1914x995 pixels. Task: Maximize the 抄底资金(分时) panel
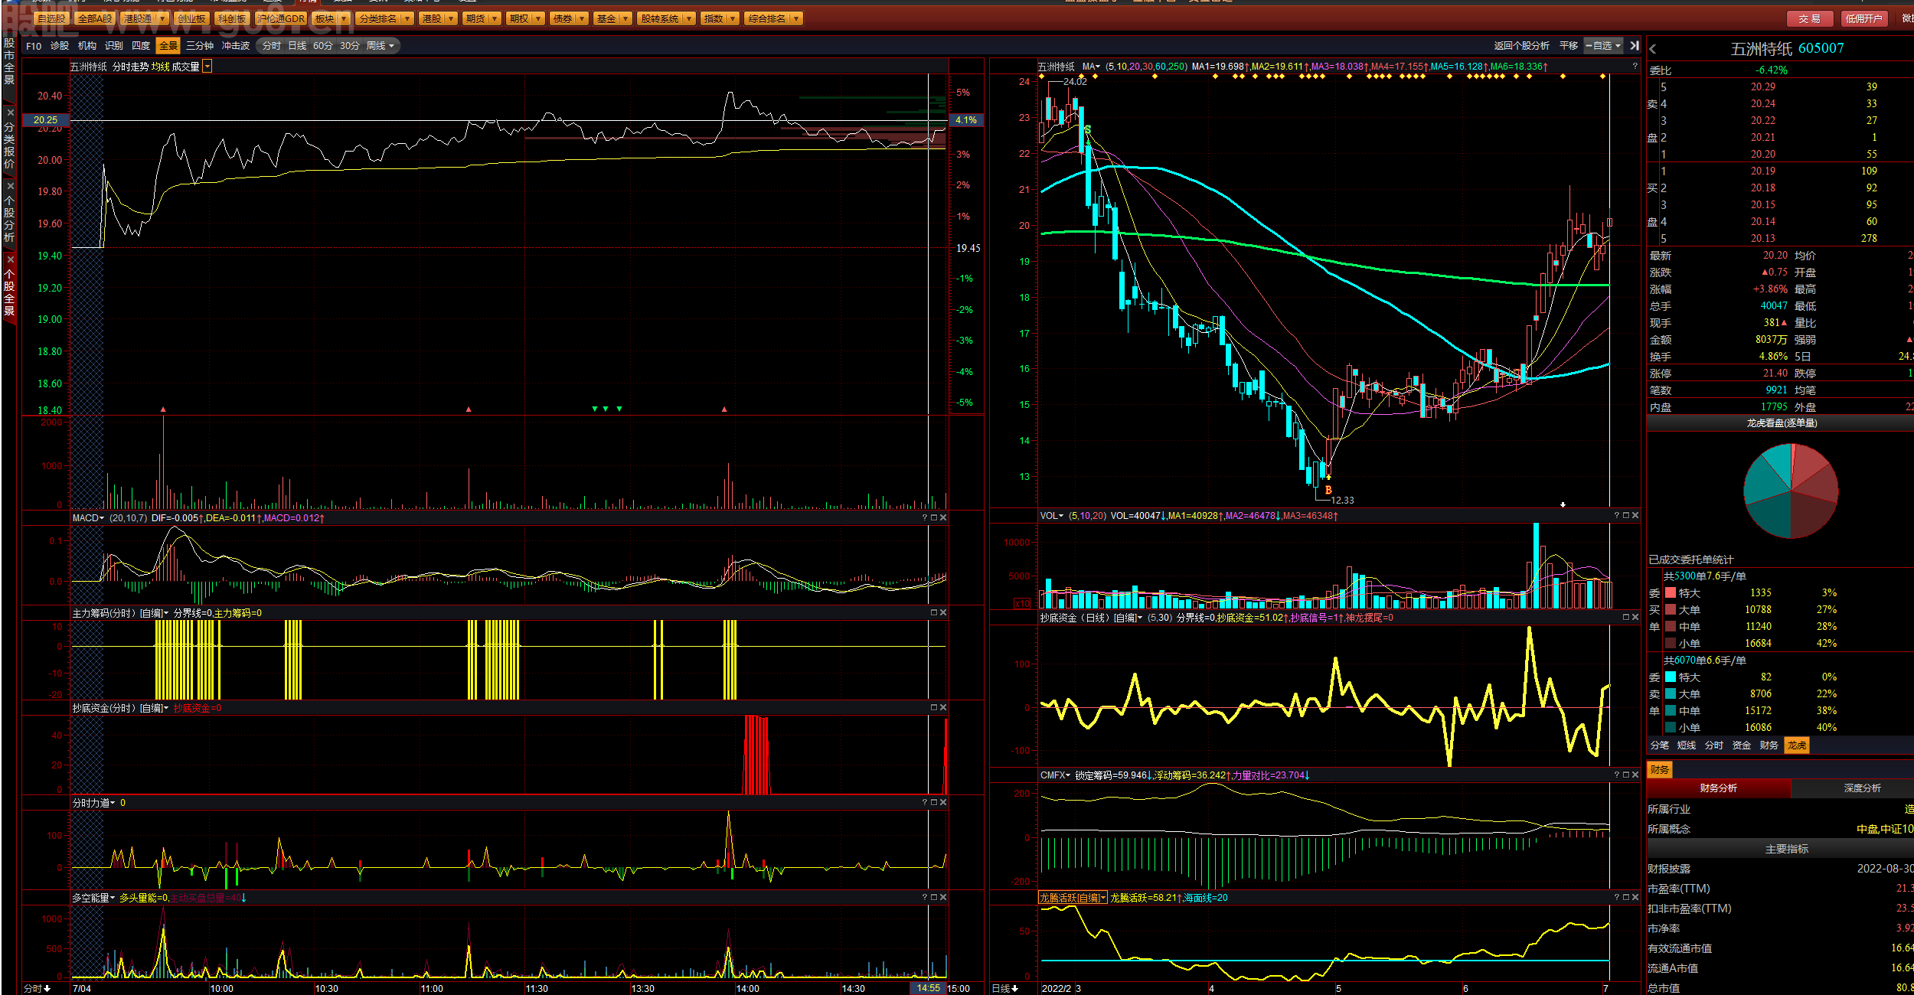pyautogui.click(x=934, y=707)
